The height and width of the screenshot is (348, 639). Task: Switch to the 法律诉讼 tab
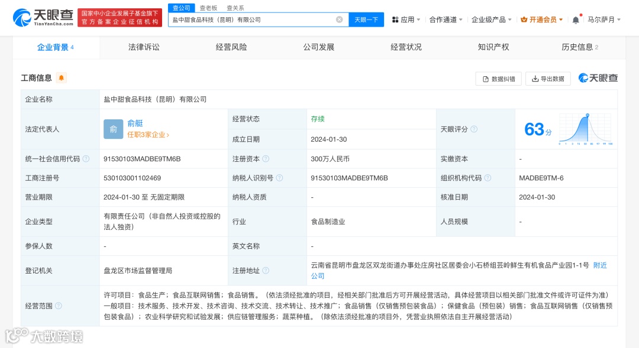pos(144,47)
